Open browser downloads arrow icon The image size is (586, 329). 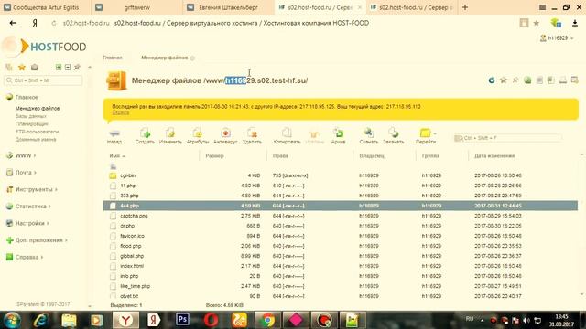pyautogui.click(x=575, y=23)
